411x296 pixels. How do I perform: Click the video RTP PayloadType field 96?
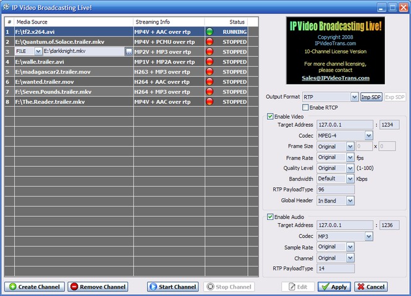tap(336, 189)
